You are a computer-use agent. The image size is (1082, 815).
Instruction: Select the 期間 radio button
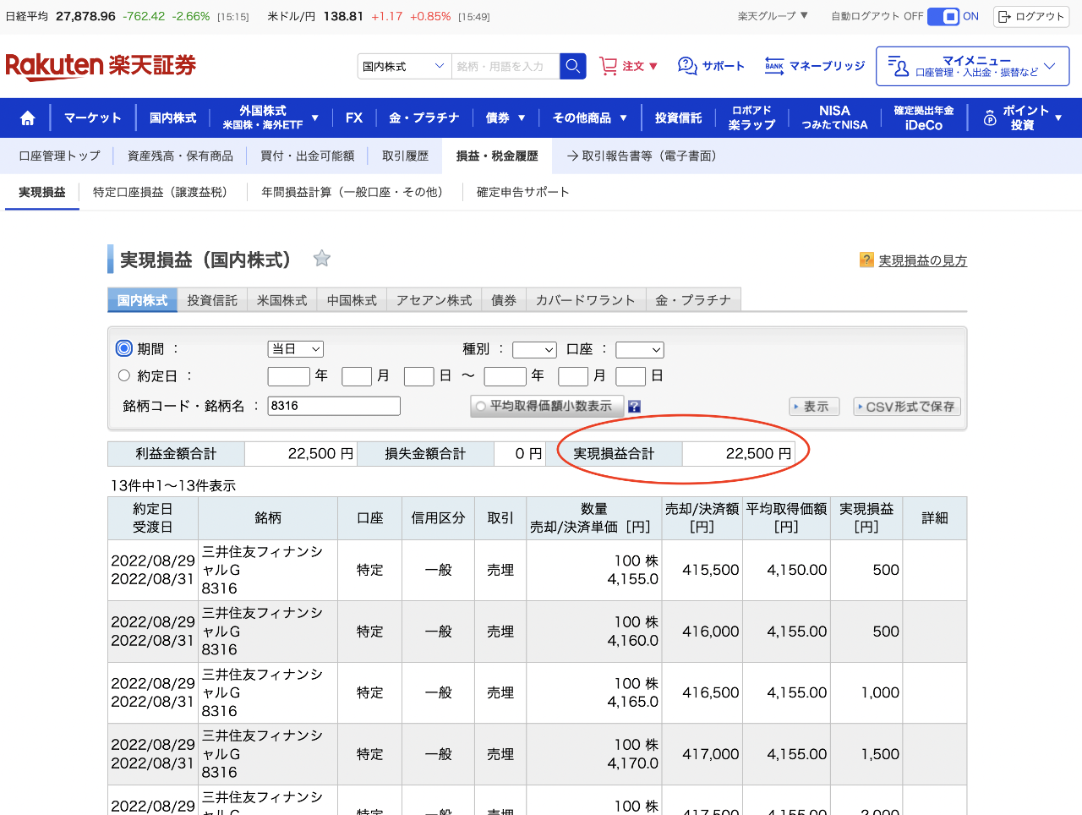pyautogui.click(x=124, y=348)
